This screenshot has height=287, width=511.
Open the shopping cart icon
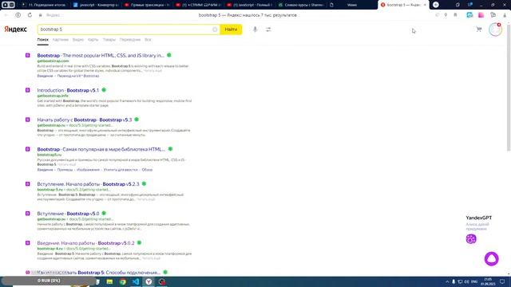click(x=479, y=29)
